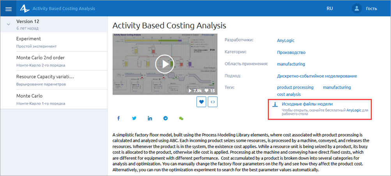The image size is (391, 176).
Task: Click main page heading Activity Based Costing Analysis
Action: tap(169, 25)
